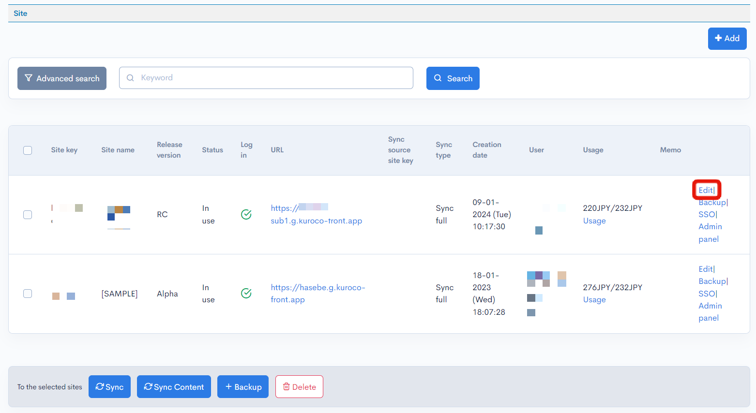This screenshot has height=413, width=756.
Task: Click the Site breadcrumb heading
Action: coord(20,14)
